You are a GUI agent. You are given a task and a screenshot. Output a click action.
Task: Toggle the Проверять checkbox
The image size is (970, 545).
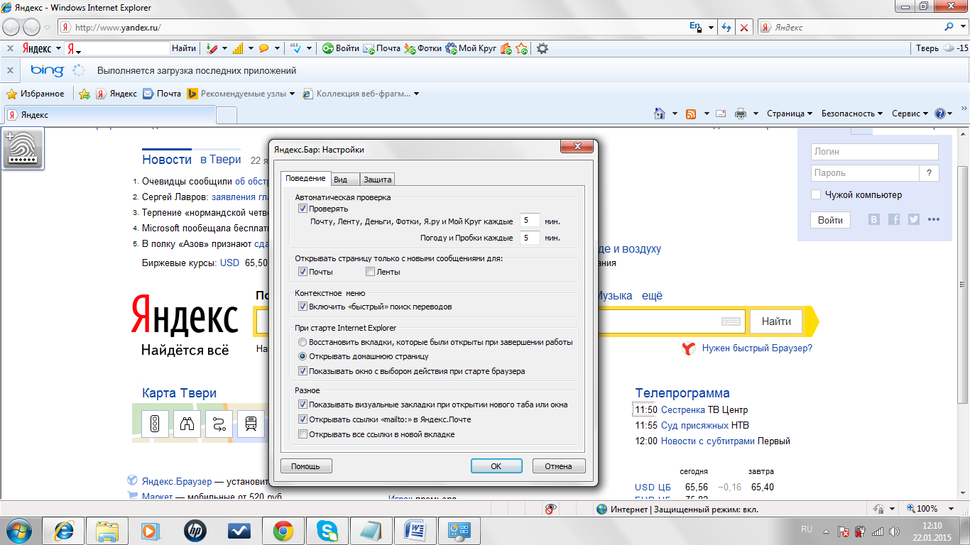(x=303, y=209)
